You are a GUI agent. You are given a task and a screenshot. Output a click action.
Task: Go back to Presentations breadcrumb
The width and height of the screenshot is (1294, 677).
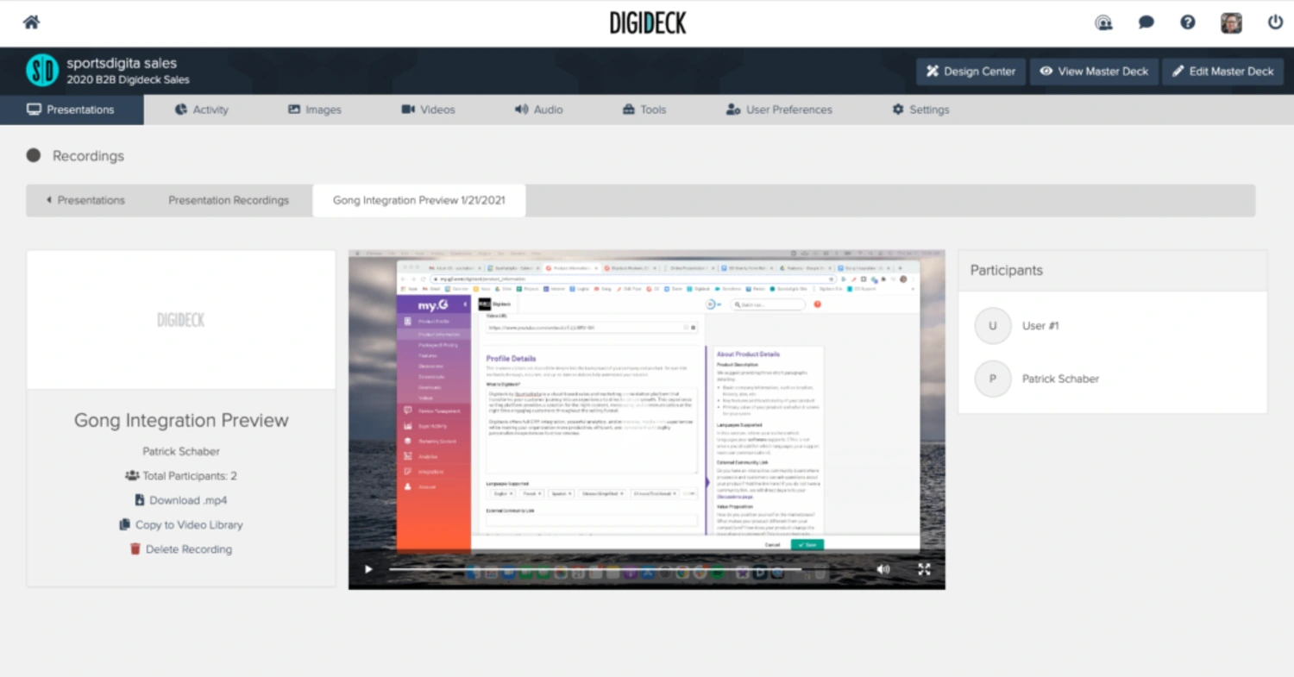[85, 200]
